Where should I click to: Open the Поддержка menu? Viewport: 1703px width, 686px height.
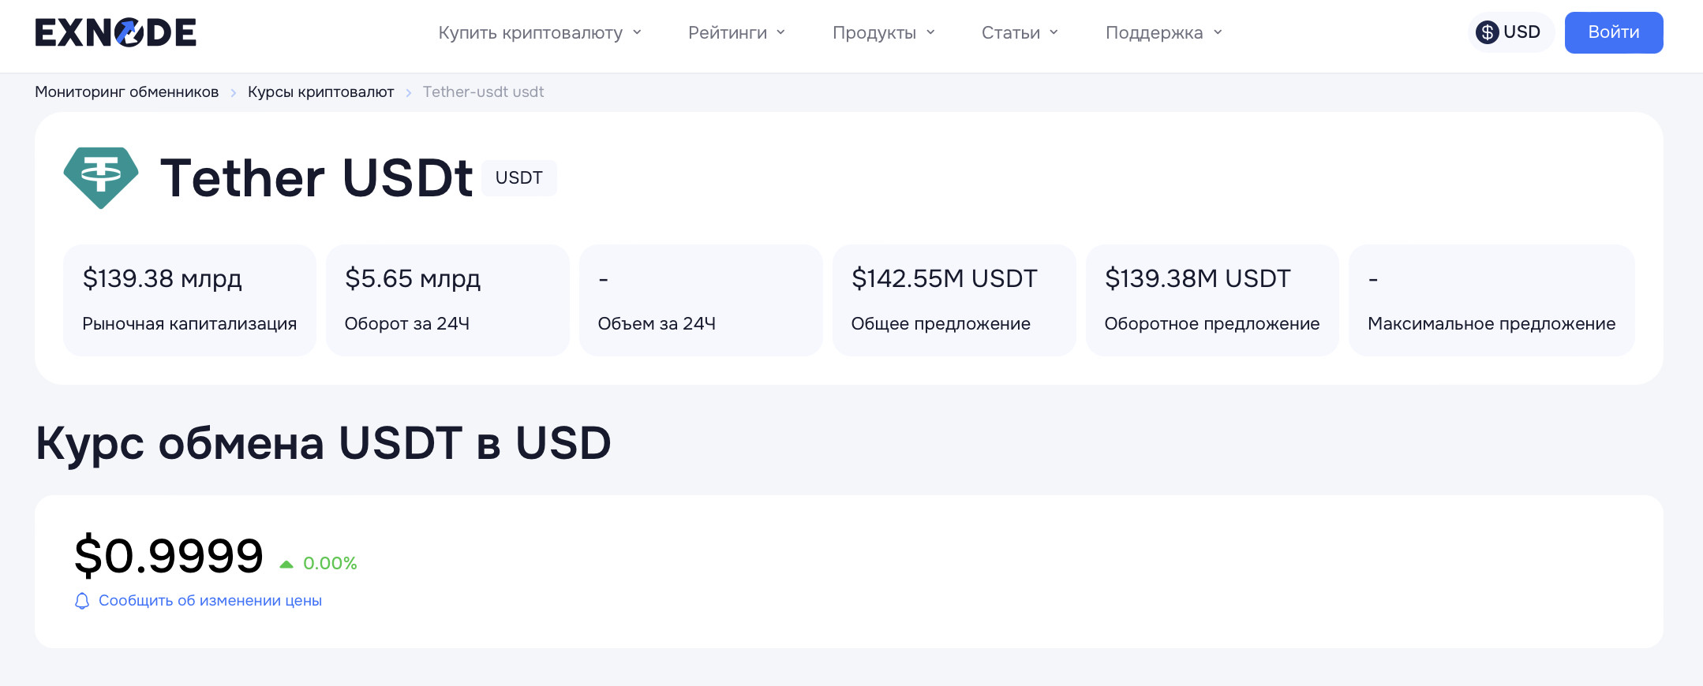(1163, 32)
